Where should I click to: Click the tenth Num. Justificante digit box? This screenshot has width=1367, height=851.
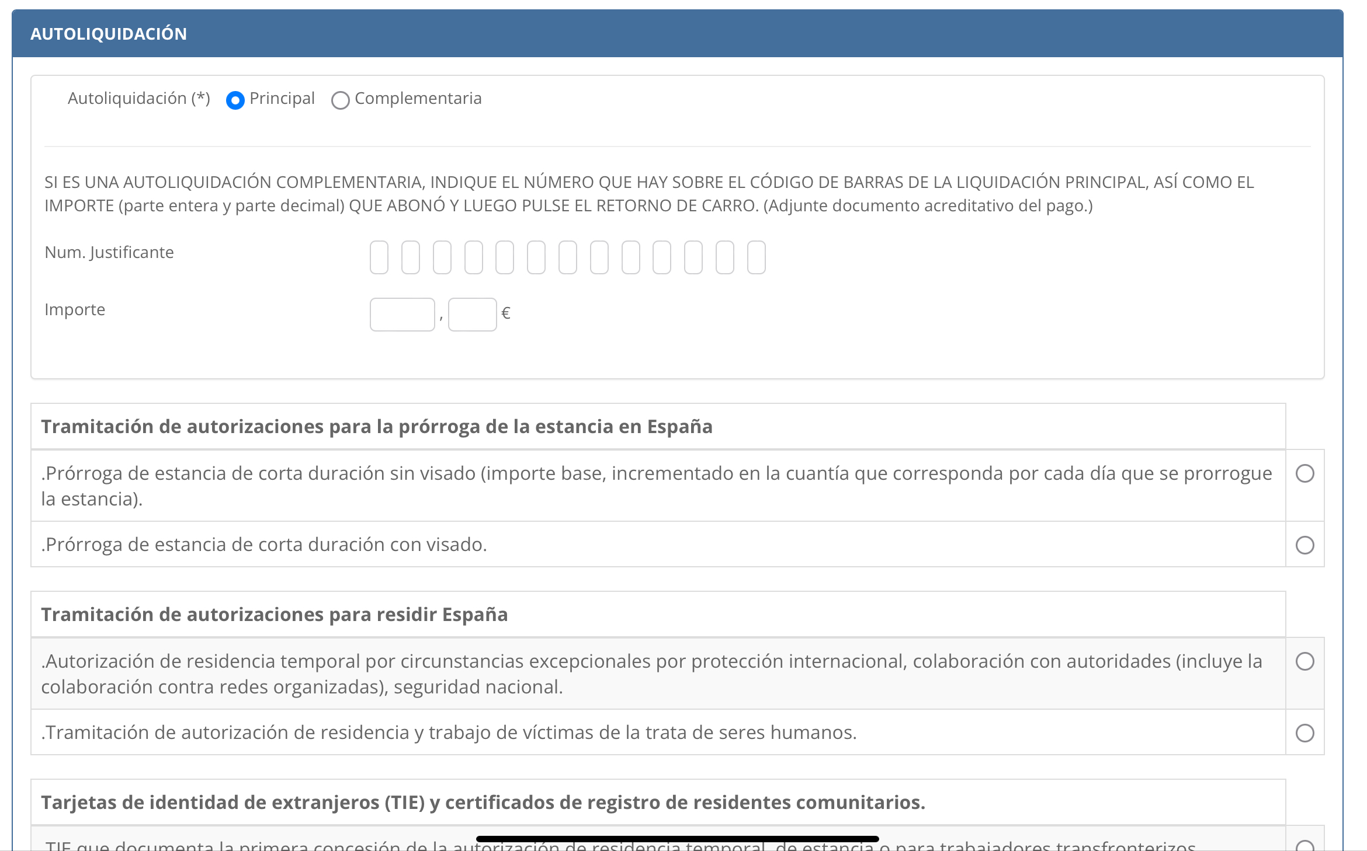point(662,257)
